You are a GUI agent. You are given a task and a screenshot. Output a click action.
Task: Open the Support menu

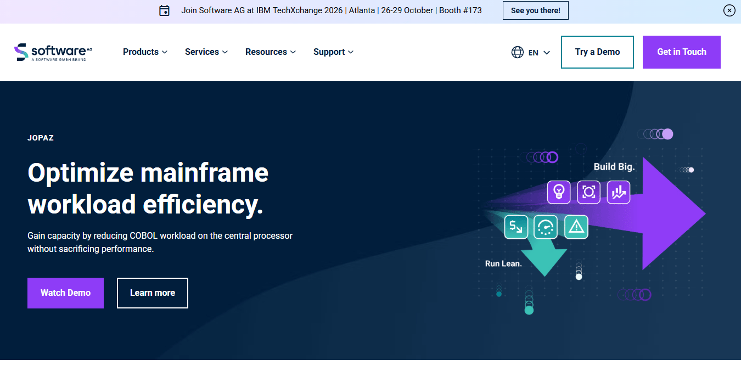pos(334,52)
